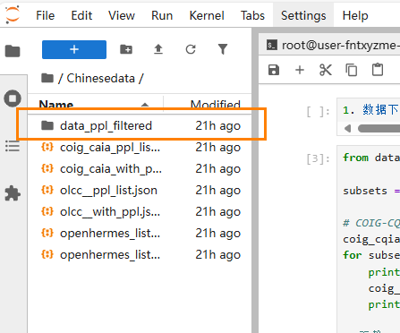Copy selected cells icon
The width and height of the screenshot is (400, 333).
click(352, 70)
